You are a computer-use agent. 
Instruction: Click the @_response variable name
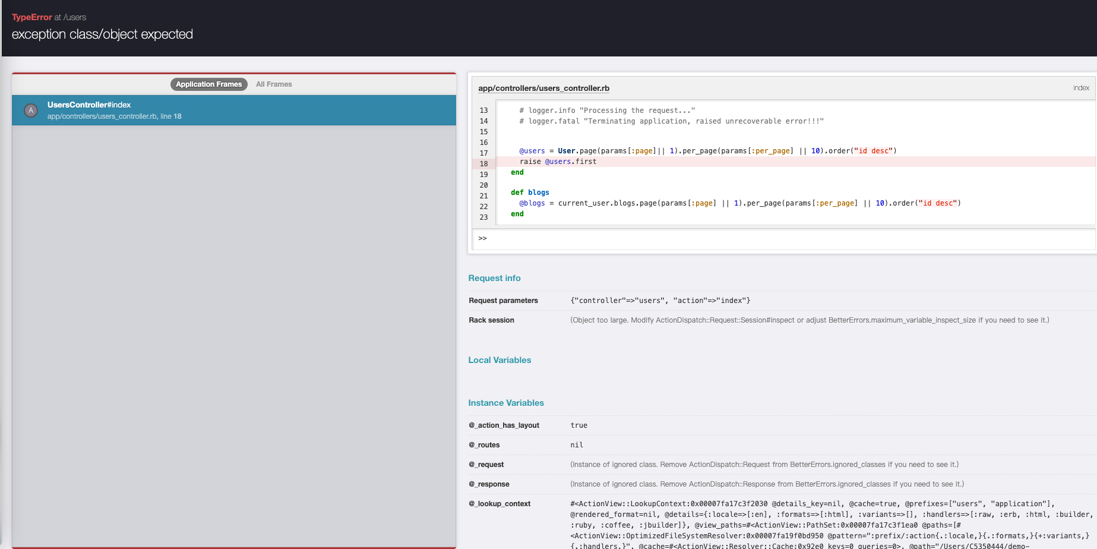click(x=489, y=484)
